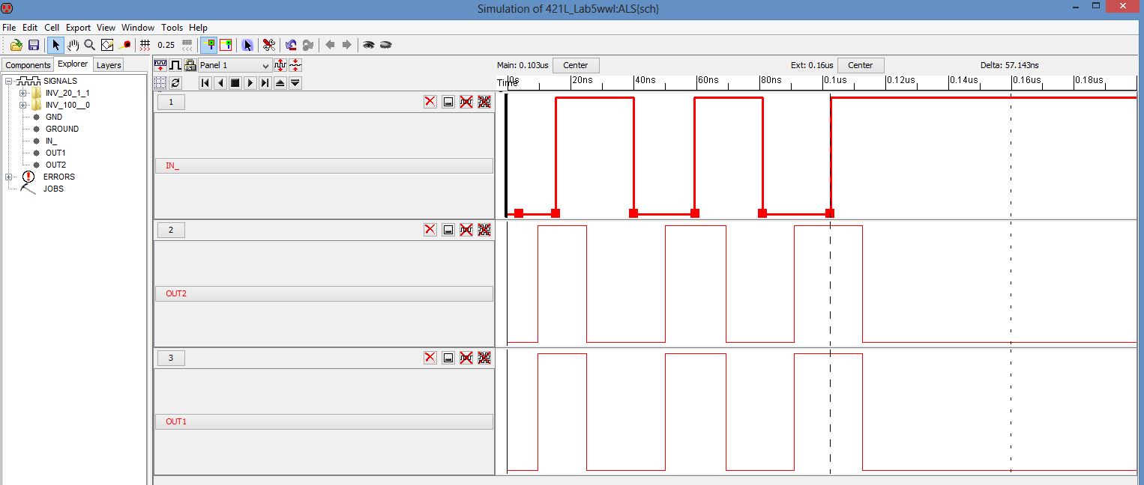Remove all signals from panel 3

(x=484, y=358)
